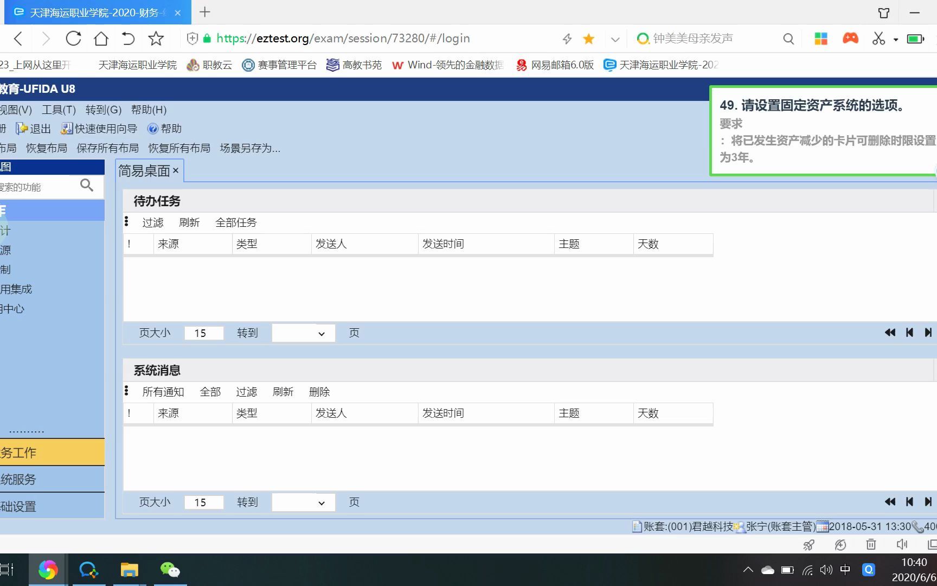Go back using the browser back arrow

click(x=18, y=39)
